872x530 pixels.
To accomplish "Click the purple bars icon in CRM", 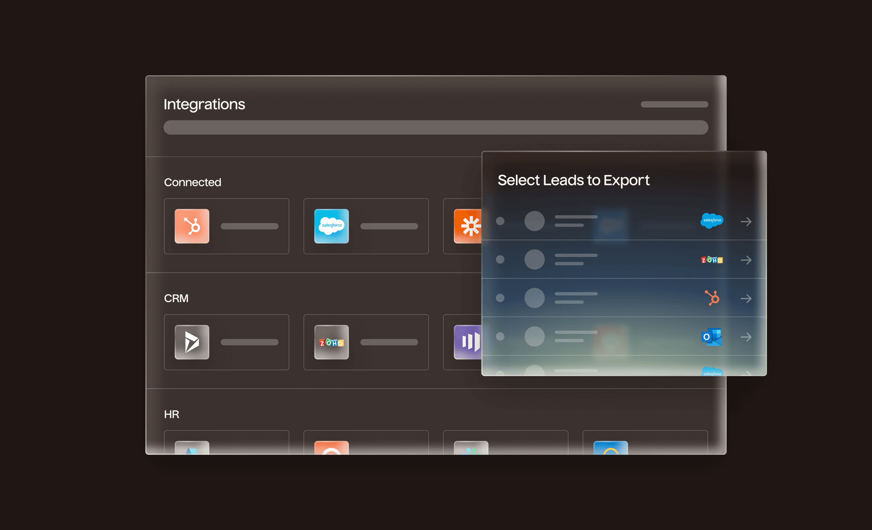I will point(468,342).
